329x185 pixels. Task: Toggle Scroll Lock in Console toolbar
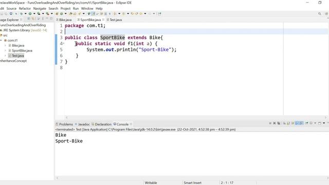pyautogui.click(x=288, y=123)
